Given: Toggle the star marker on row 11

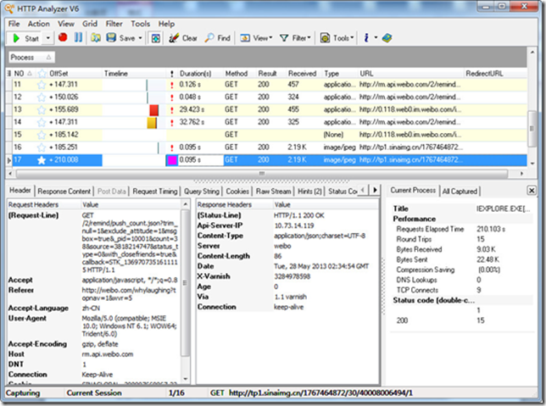Looking at the screenshot, I should (41, 86).
